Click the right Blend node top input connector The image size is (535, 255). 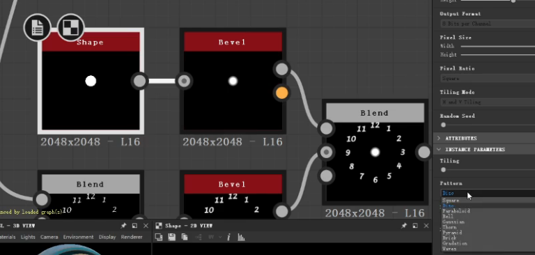coord(326,128)
